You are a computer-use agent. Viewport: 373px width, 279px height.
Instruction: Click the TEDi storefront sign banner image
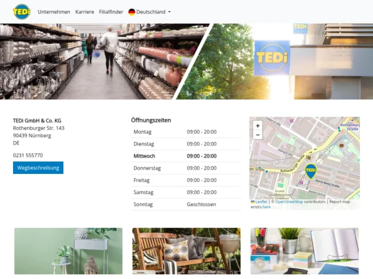pyautogui.click(x=282, y=62)
